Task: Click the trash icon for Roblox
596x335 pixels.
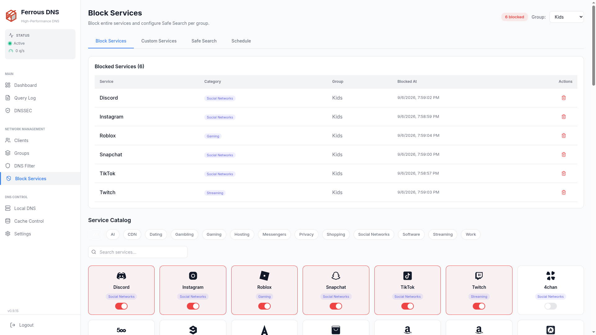Action: pos(564,136)
